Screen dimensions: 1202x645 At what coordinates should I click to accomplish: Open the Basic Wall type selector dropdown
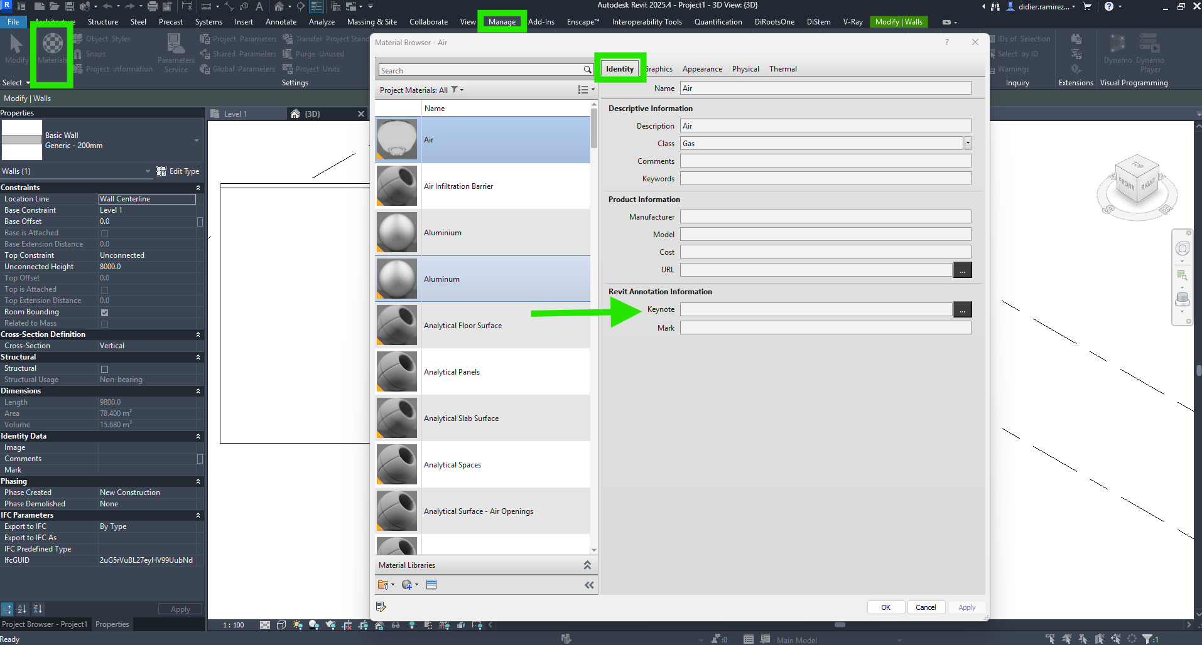coord(197,141)
